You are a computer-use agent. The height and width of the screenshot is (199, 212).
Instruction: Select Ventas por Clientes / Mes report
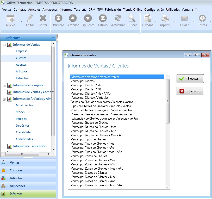click(87, 85)
